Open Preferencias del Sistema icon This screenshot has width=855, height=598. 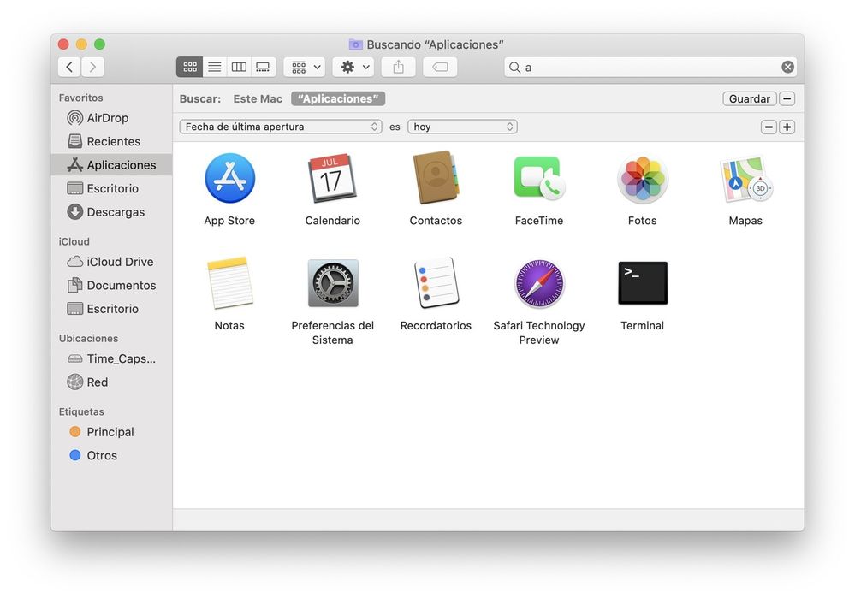332,283
